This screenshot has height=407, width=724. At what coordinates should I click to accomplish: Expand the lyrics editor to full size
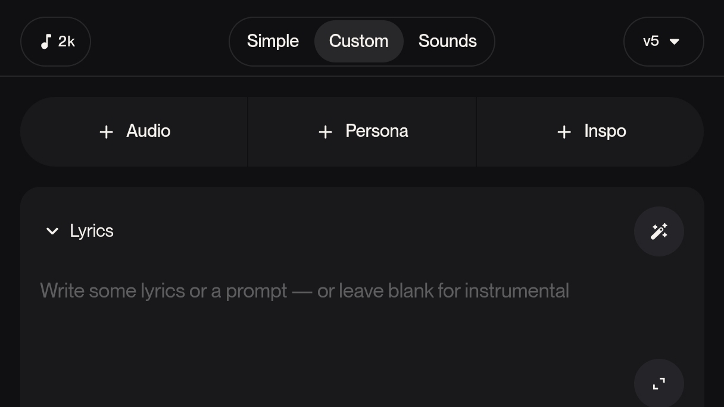[x=659, y=384]
